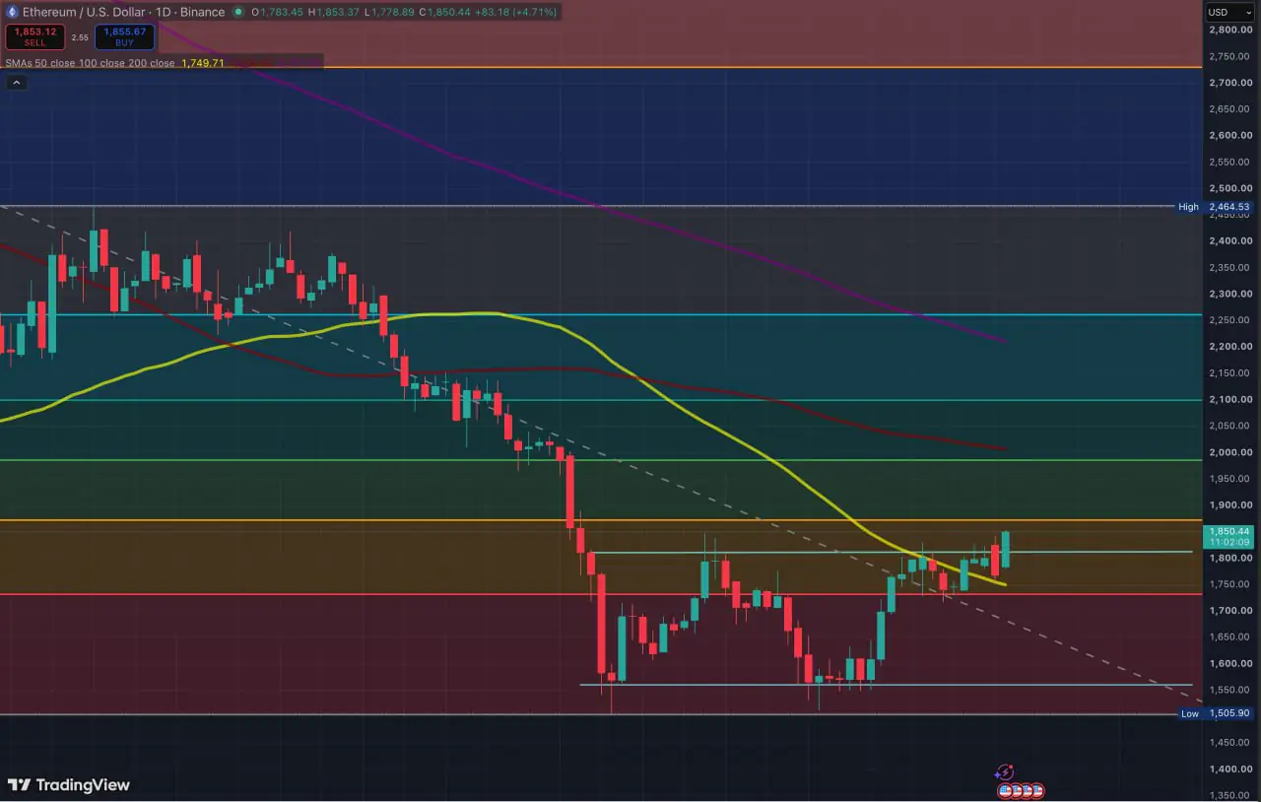
Task: Click the Ethereum symbol logo icon
Action: point(13,12)
